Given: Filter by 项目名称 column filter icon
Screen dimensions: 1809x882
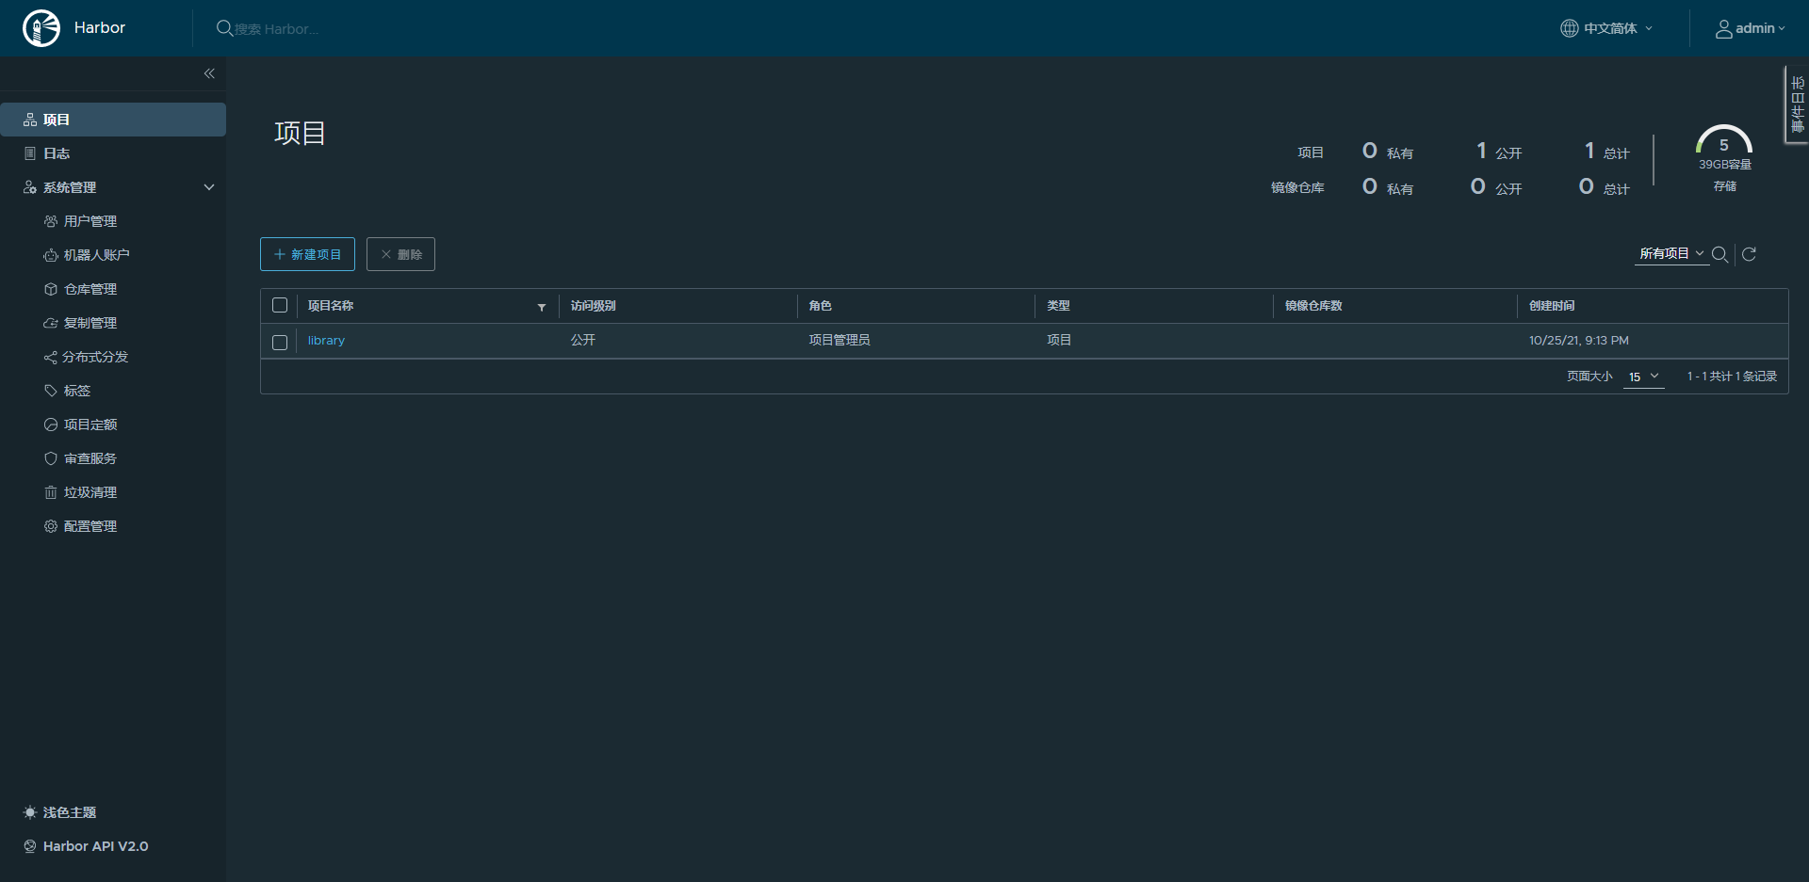Looking at the screenshot, I should [x=542, y=307].
